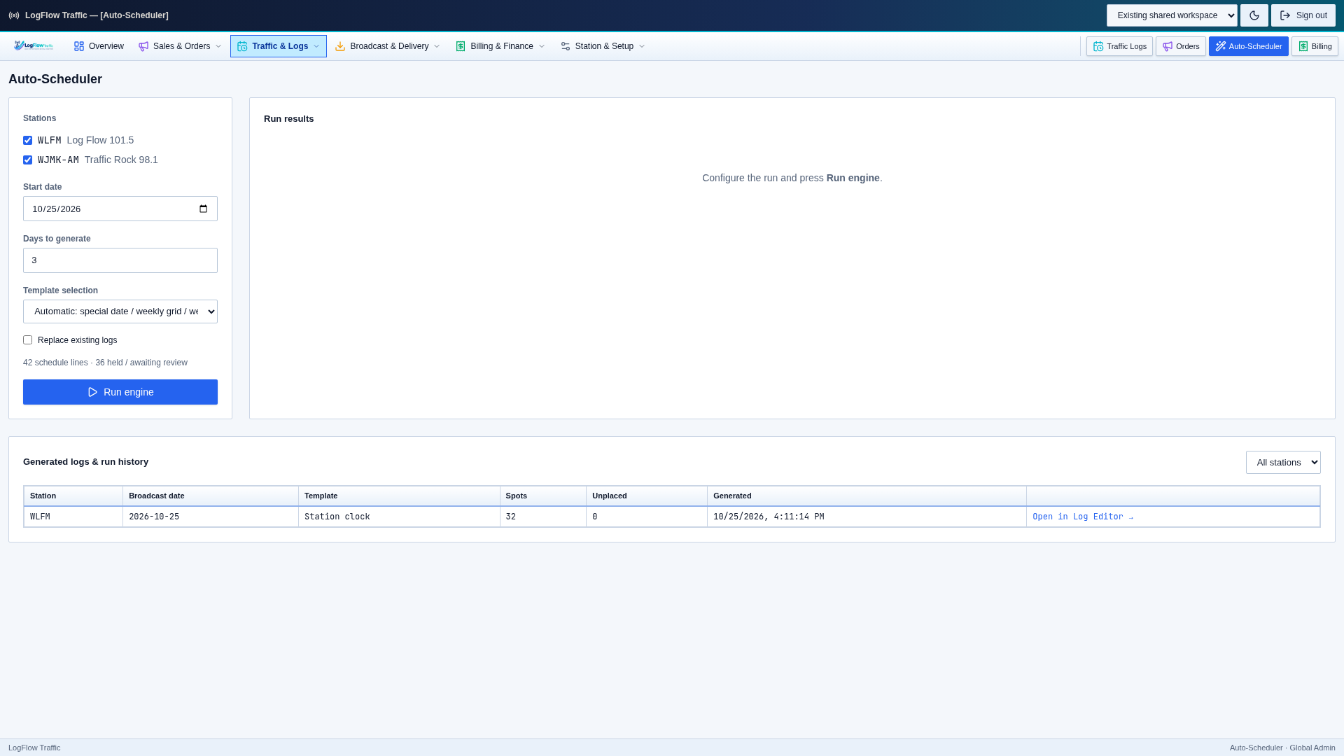Uncheck WLFM station checkbox
Viewport: 1344px width, 756px height.
coord(28,141)
